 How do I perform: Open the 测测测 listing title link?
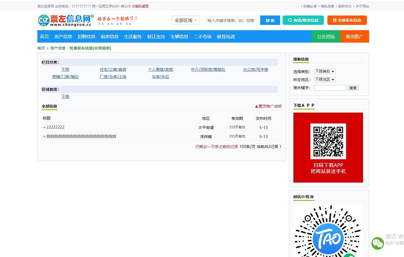81,136
